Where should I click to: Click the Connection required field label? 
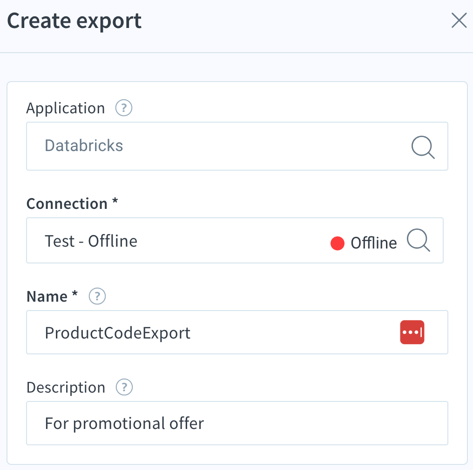coord(72,203)
